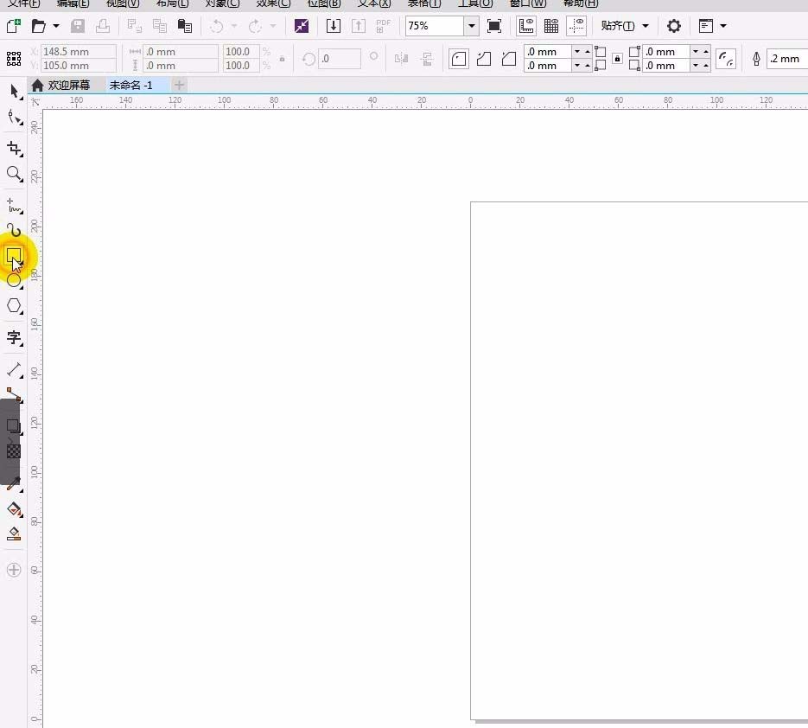808x728 pixels.
Task: Toggle show rulers button
Action: (x=526, y=26)
